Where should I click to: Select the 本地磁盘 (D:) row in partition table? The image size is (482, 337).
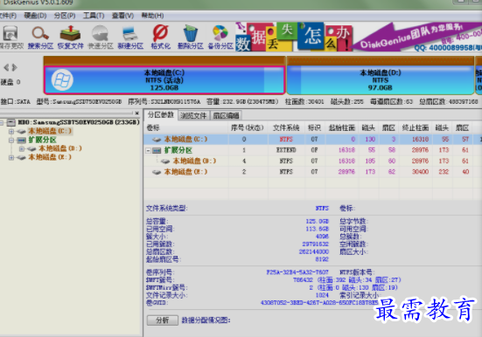coord(312,161)
